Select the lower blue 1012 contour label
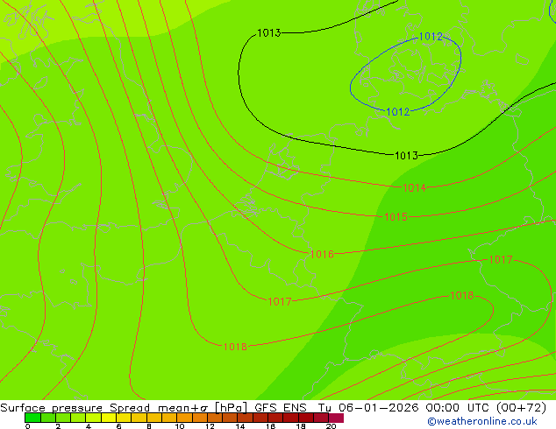Viewport: 556px width, 429px height. [x=397, y=112]
